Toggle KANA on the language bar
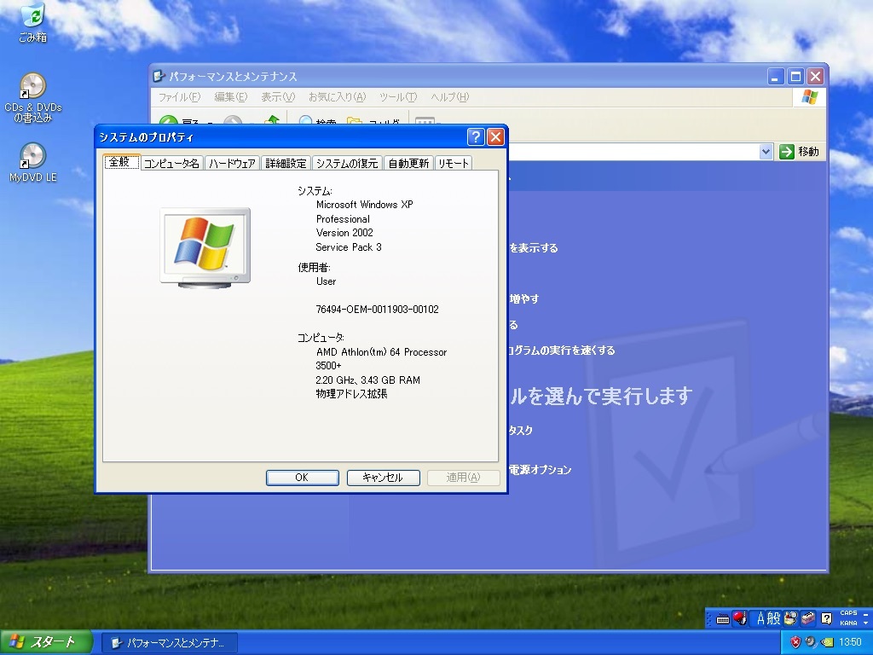This screenshot has width=873, height=655. click(x=848, y=623)
